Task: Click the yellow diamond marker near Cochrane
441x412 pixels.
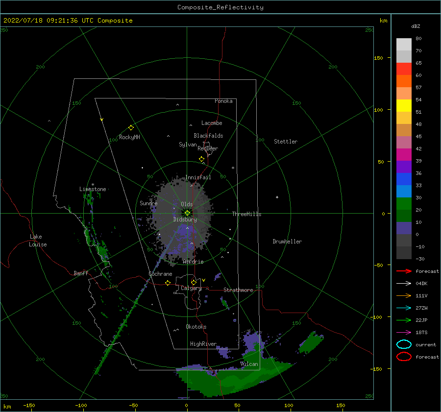Action: (168, 283)
